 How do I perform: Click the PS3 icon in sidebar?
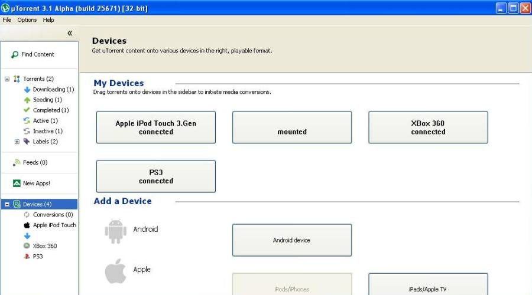[27, 257]
